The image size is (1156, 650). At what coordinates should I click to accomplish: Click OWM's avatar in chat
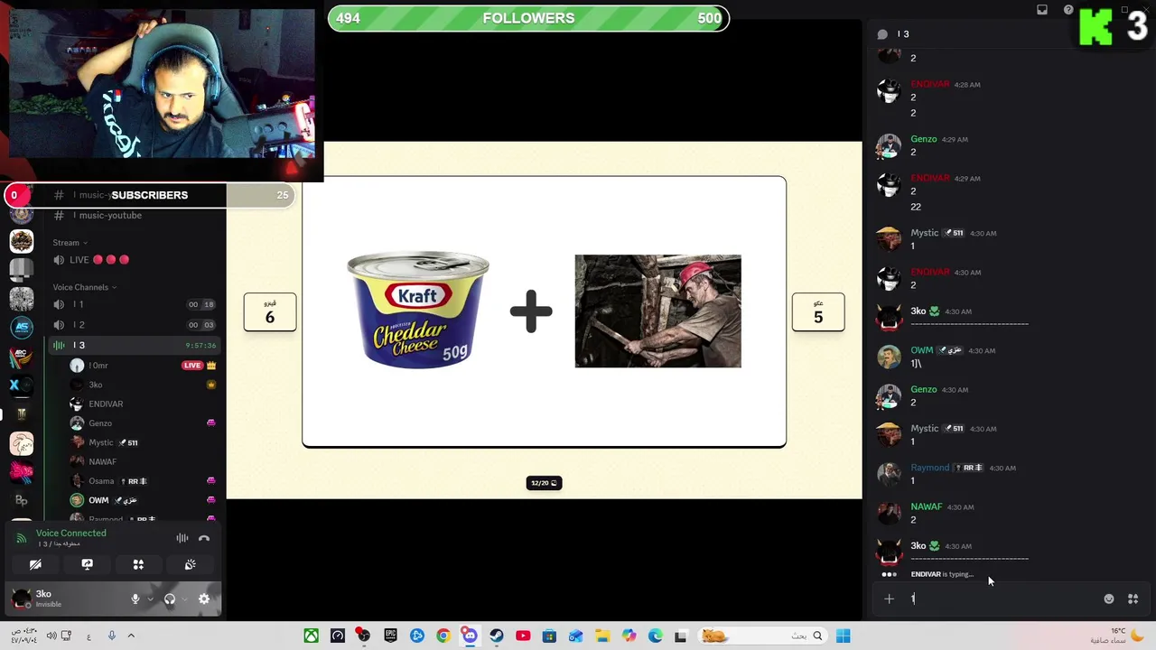(x=889, y=357)
